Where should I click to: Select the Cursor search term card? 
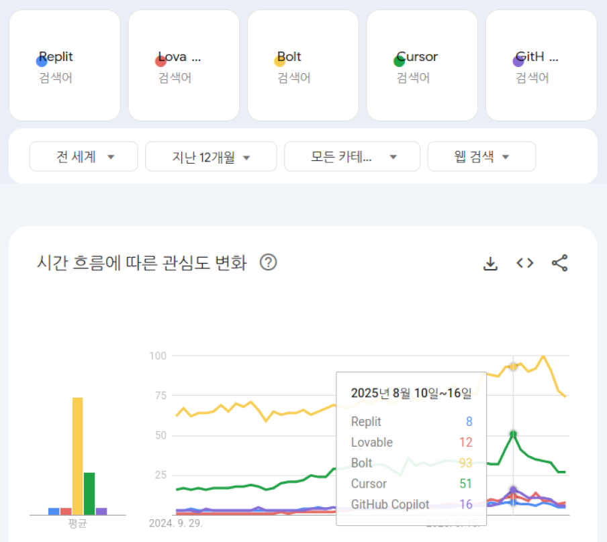pyautogui.click(x=422, y=65)
